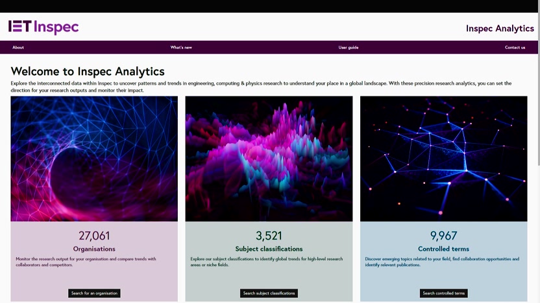Image resolution: width=540 pixels, height=303 pixels.
Task: Open the About menu item
Action: click(18, 47)
